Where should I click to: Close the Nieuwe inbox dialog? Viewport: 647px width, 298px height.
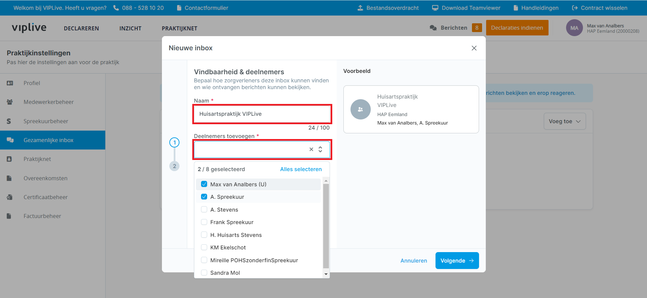(x=474, y=48)
